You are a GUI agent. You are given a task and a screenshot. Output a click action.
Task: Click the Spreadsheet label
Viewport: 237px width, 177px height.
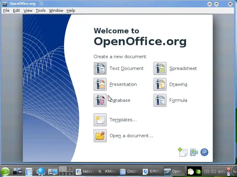(183, 69)
